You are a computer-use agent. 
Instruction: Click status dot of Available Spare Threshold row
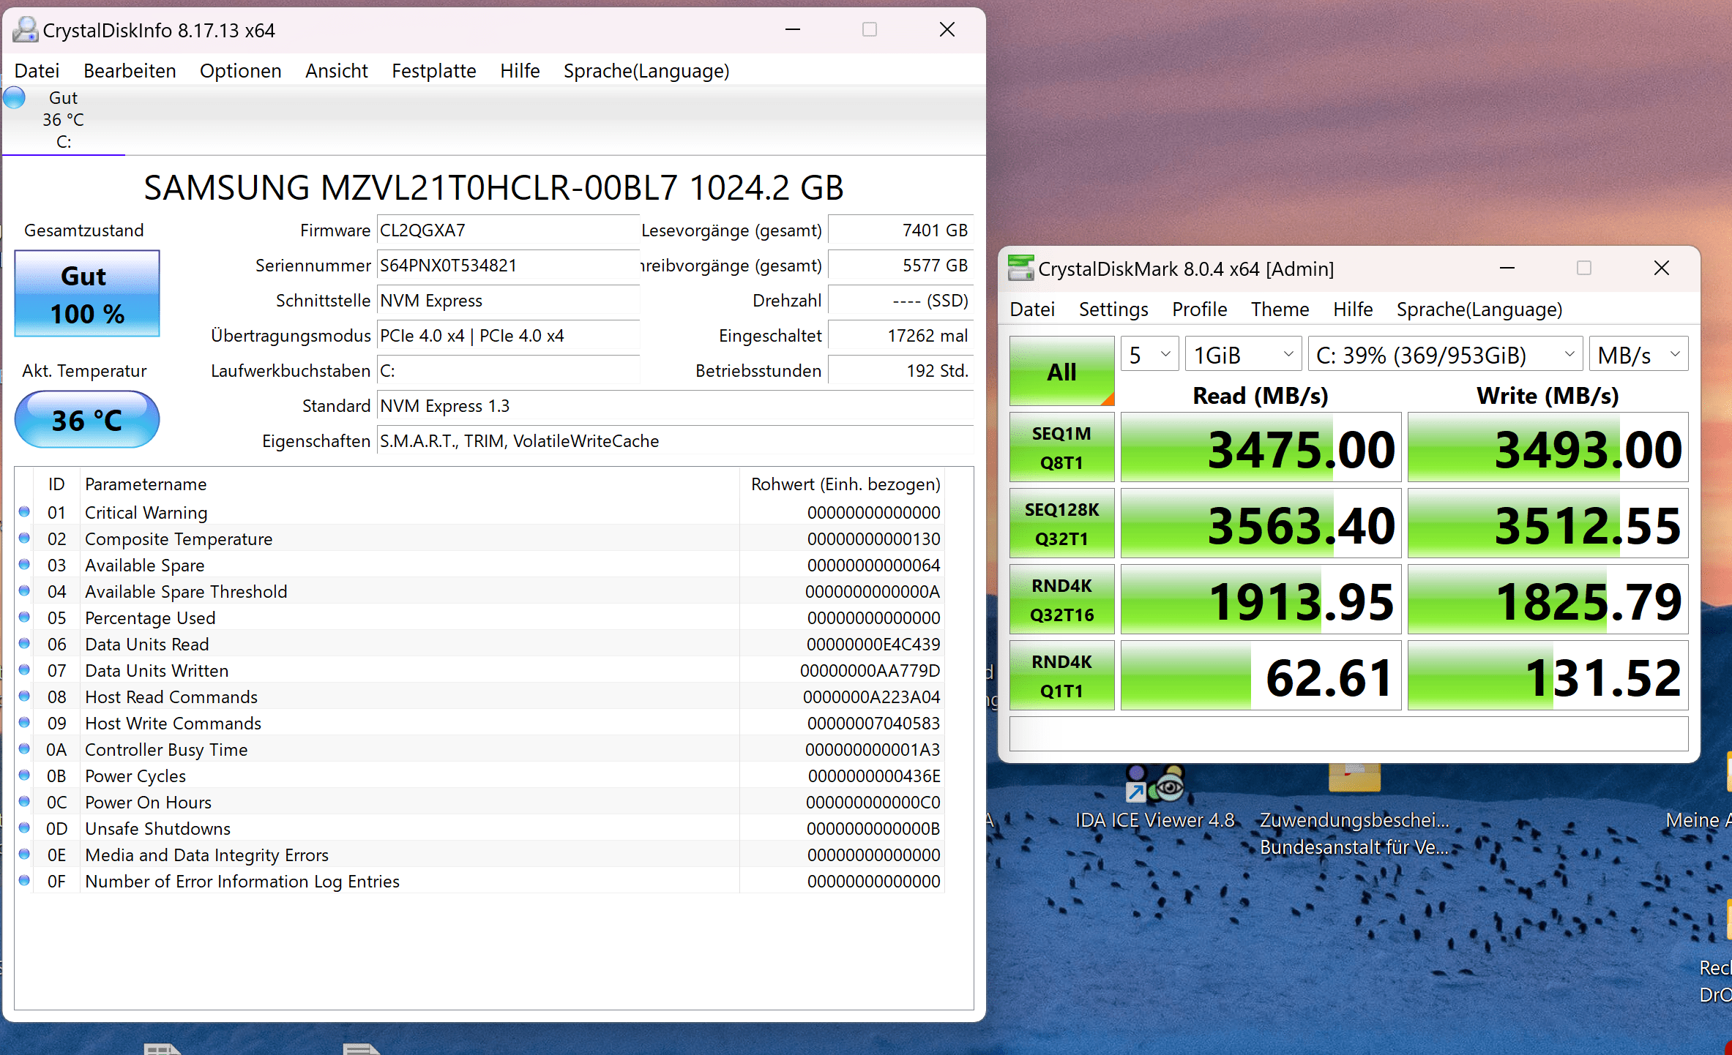(x=24, y=591)
